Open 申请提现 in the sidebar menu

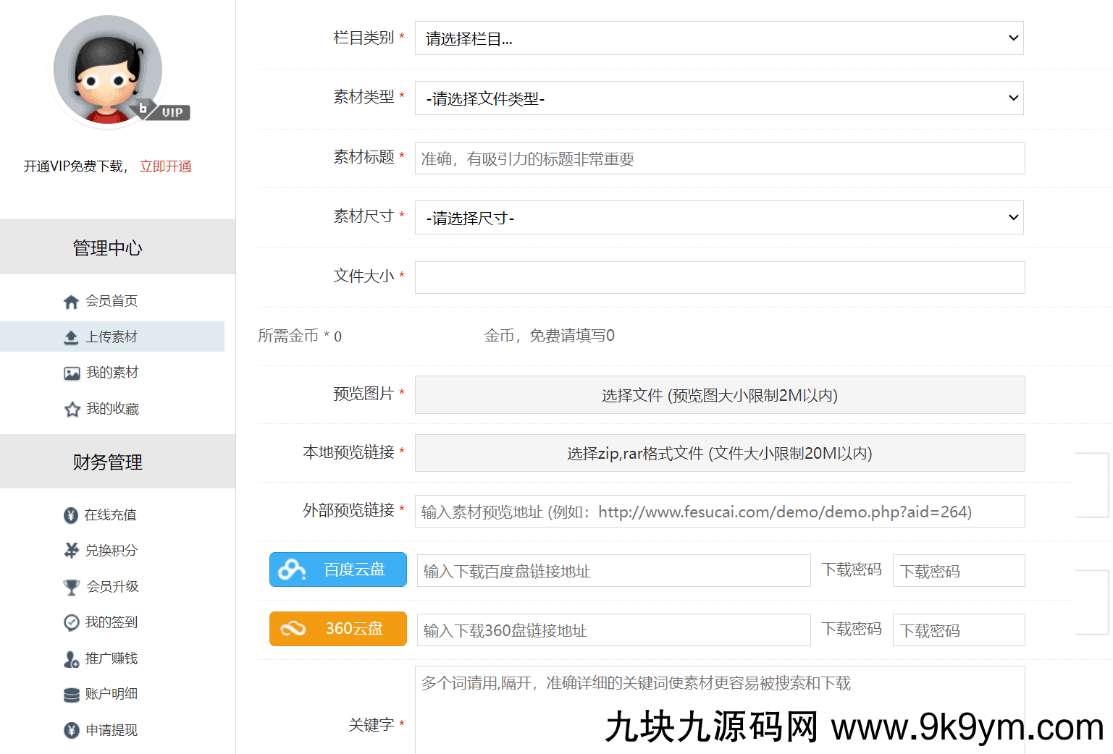pyautogui.click(x=111, y=730)
